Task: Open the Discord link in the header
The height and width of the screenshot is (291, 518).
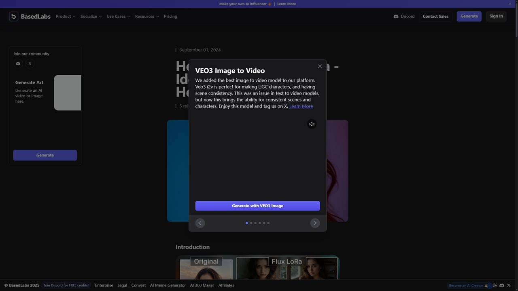Action: pos(404,17)
